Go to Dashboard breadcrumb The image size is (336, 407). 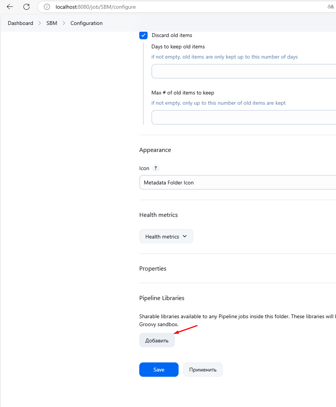[x=20, y=23]
